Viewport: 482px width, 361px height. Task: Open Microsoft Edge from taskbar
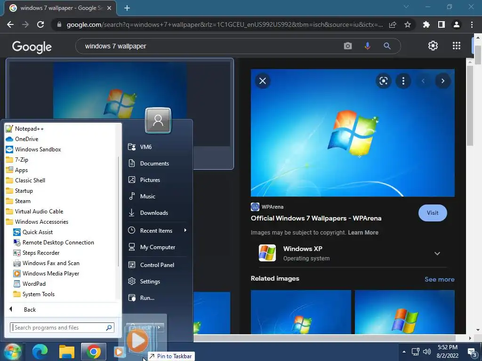coord(40,352)
